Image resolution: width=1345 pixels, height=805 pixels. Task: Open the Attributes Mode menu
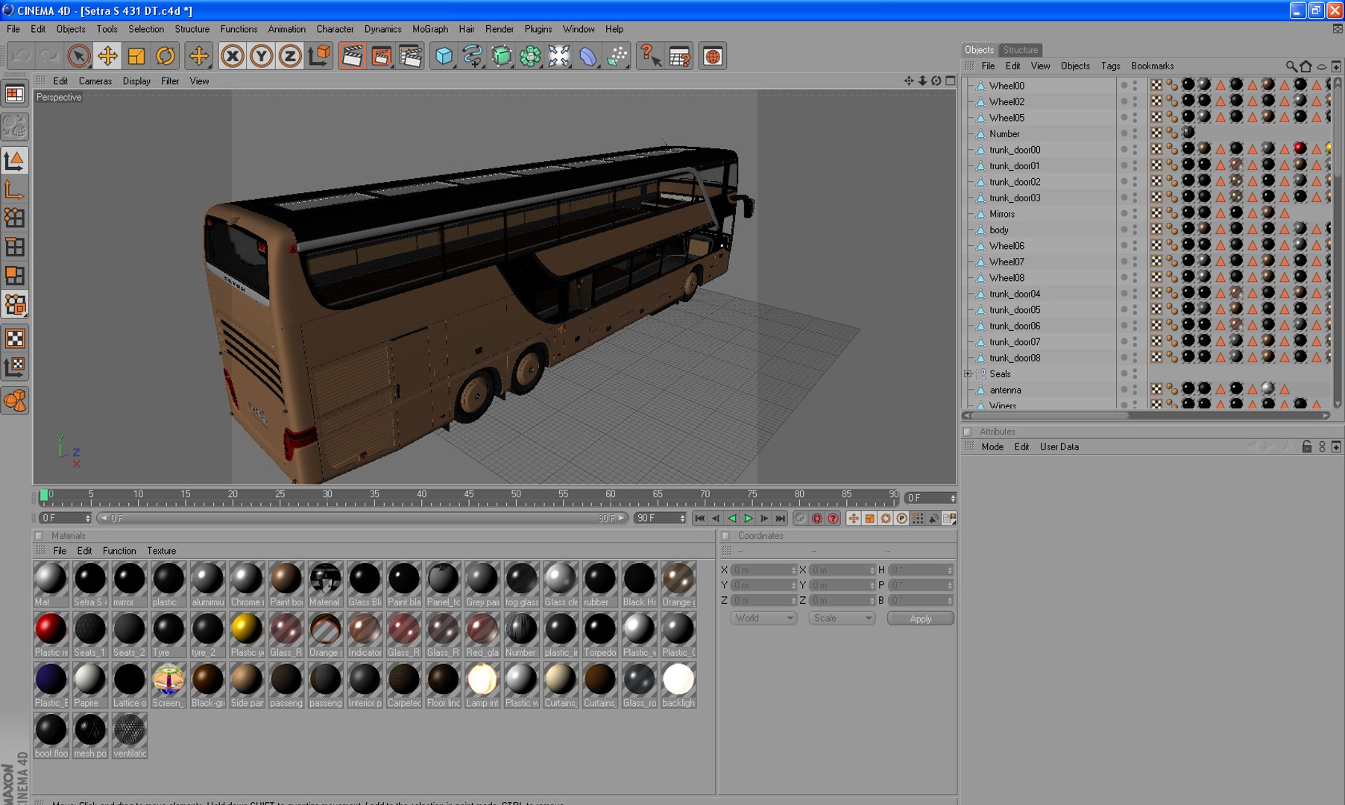tap(992, 446)
